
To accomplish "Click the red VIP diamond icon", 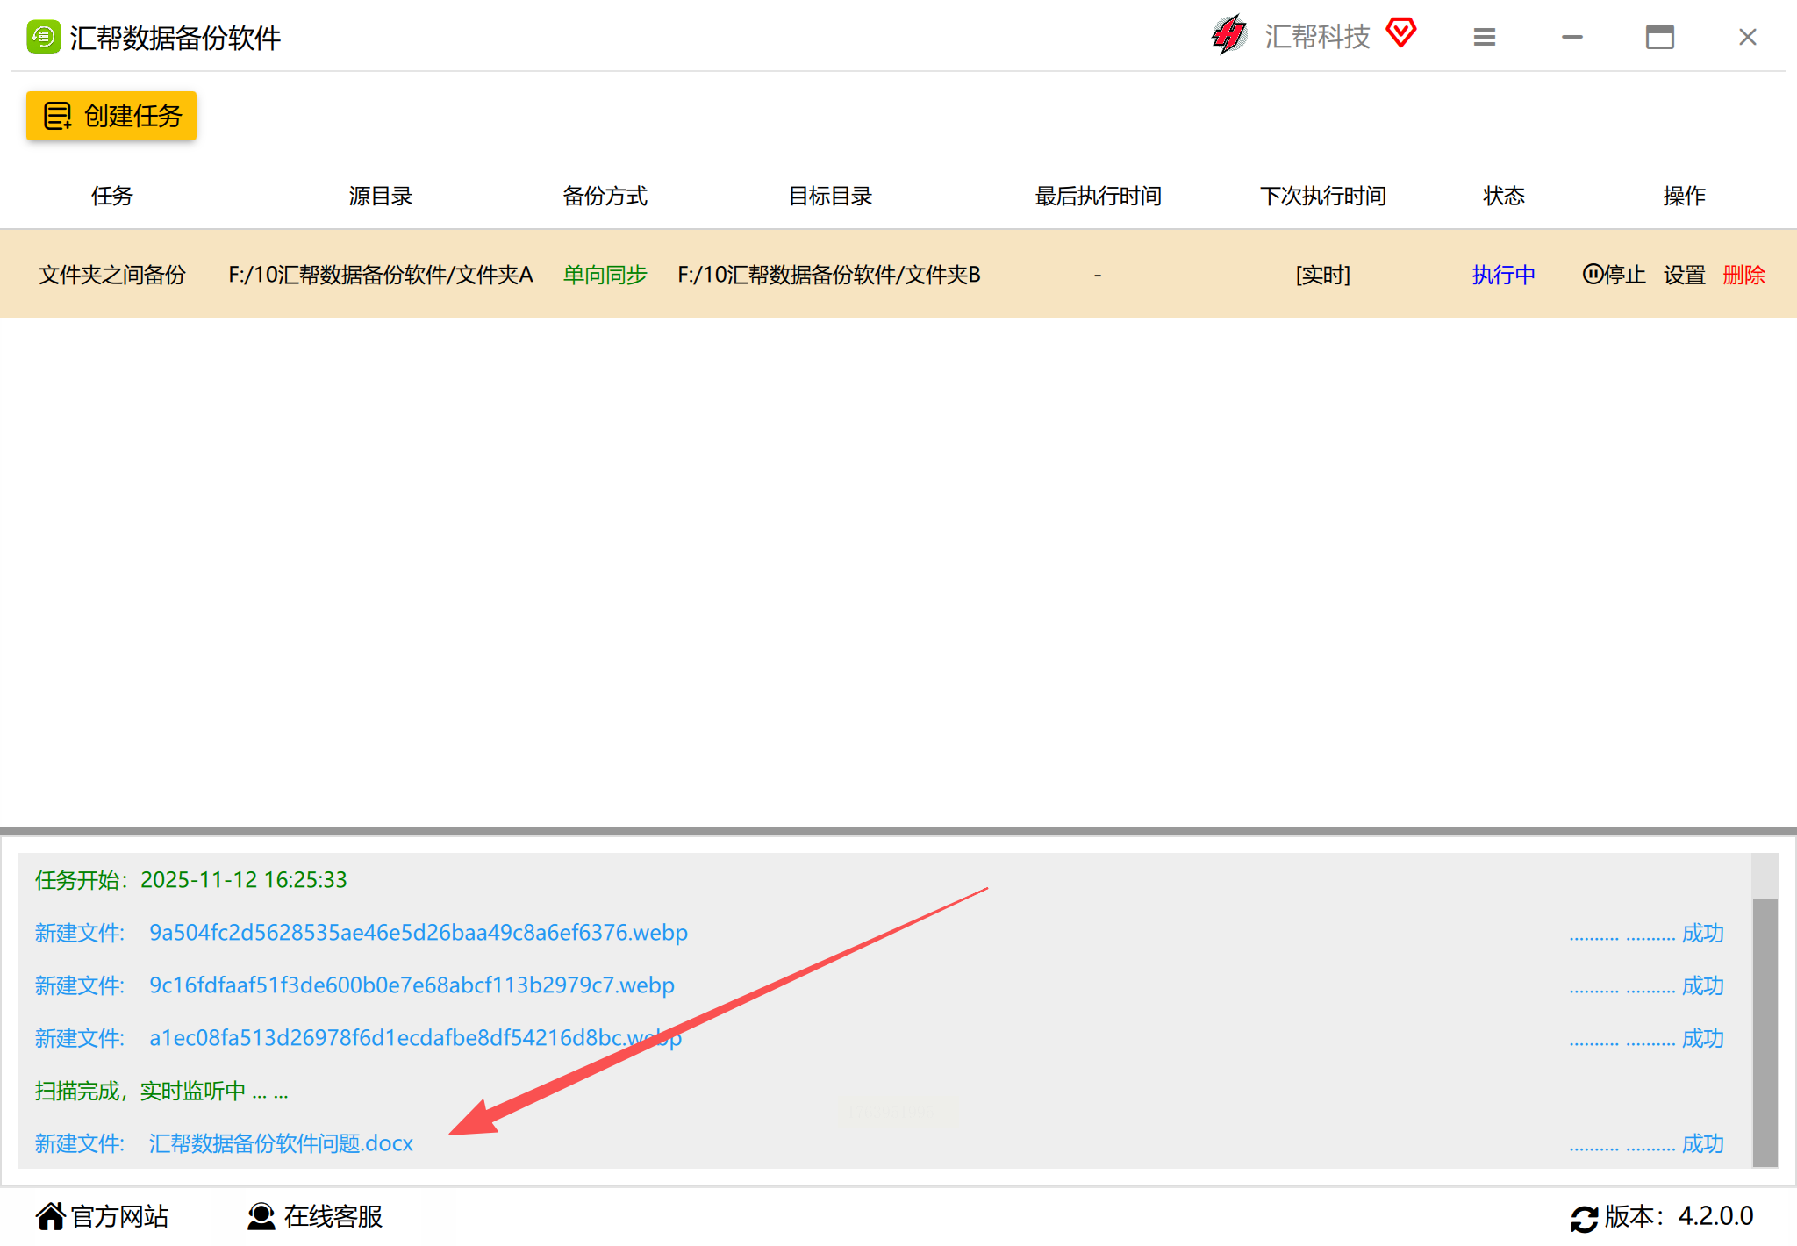I will click(x=1401, y=32).
